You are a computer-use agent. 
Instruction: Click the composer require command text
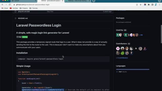pos(41,59)
